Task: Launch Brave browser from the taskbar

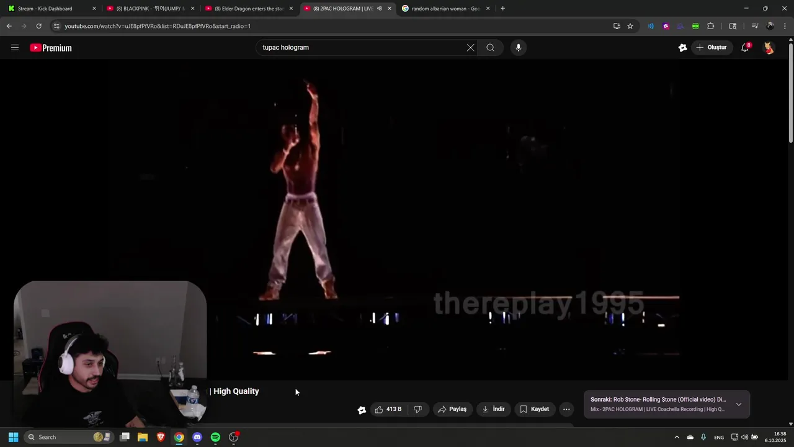Action: (x=161, y=437)
